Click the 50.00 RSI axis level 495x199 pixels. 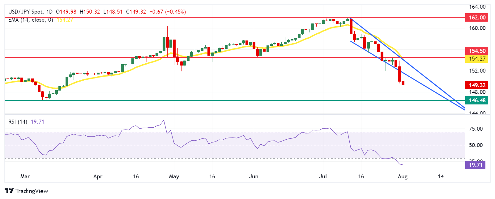point(476,145)
